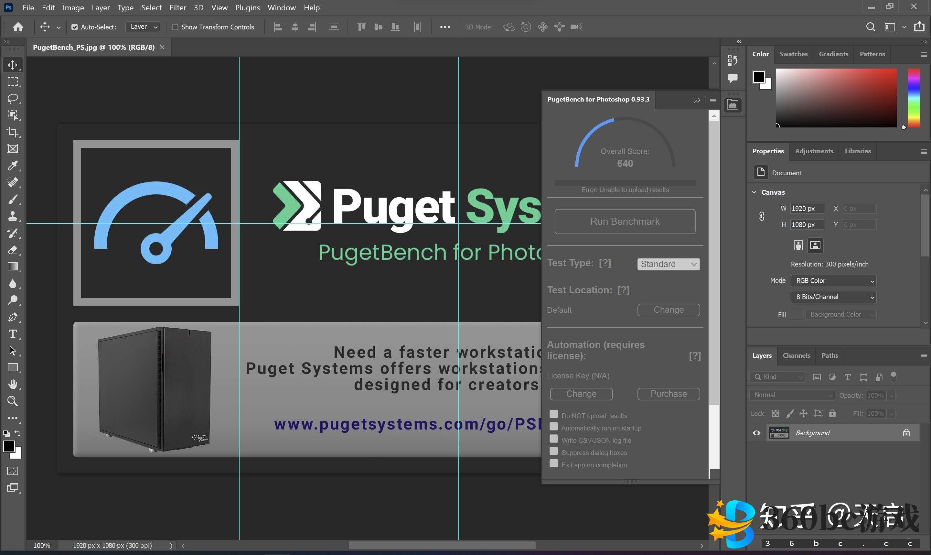931x555 pixels.
Task: Select the Clone Stamp tool
Action: point(12,216)
